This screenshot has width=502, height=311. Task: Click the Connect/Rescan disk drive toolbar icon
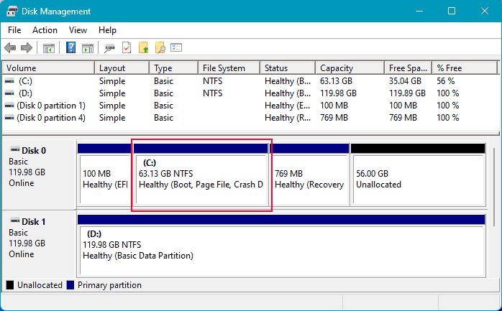click(110, 48)
